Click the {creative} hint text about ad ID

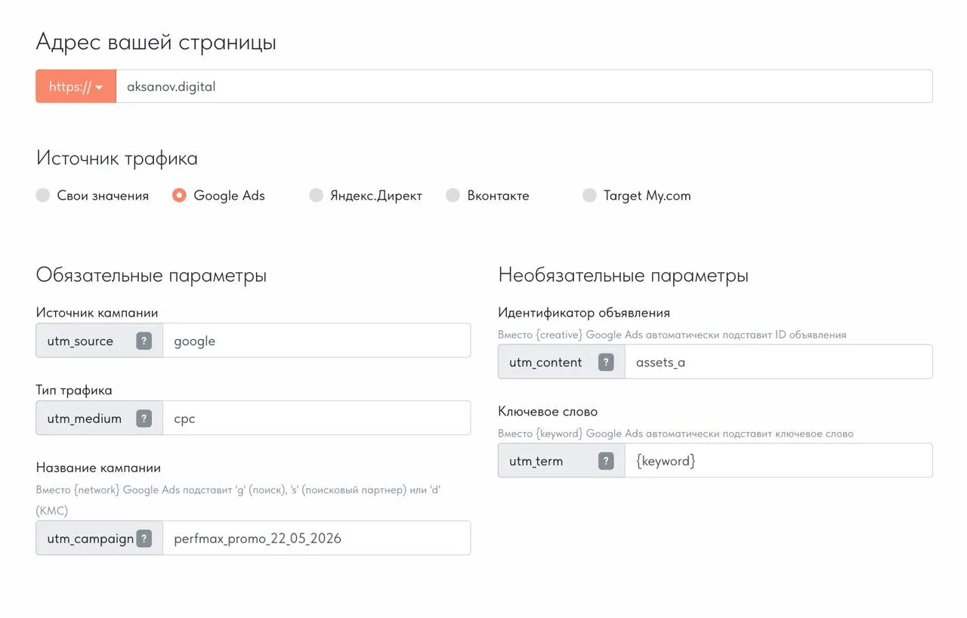click(x=672, y=335)
